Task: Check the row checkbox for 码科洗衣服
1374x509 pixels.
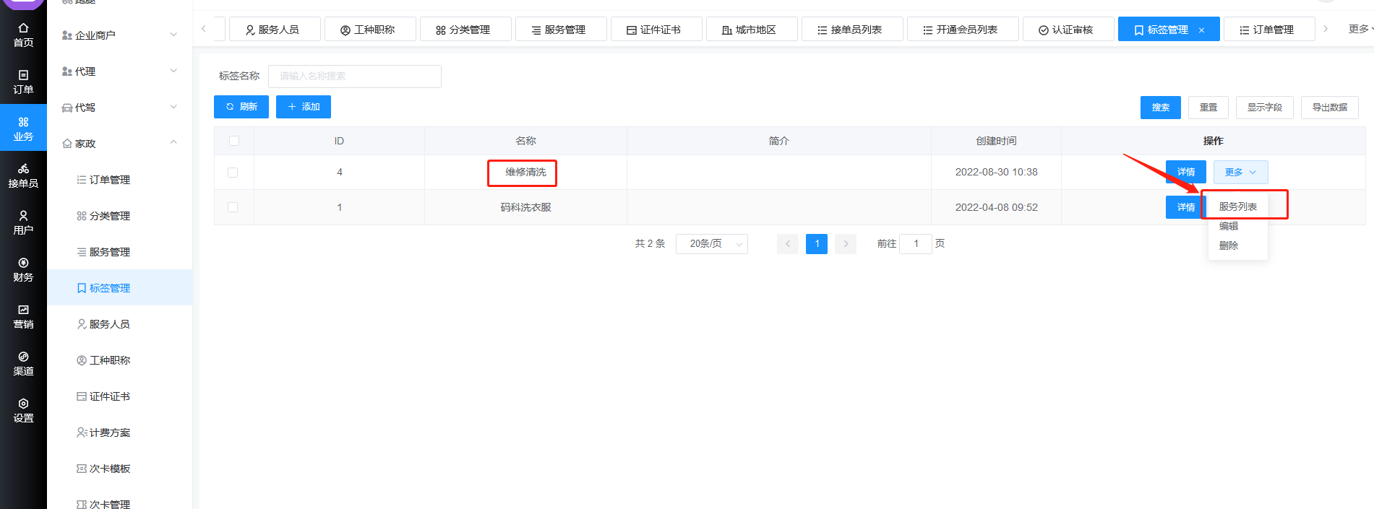Action: pos(233,207)
